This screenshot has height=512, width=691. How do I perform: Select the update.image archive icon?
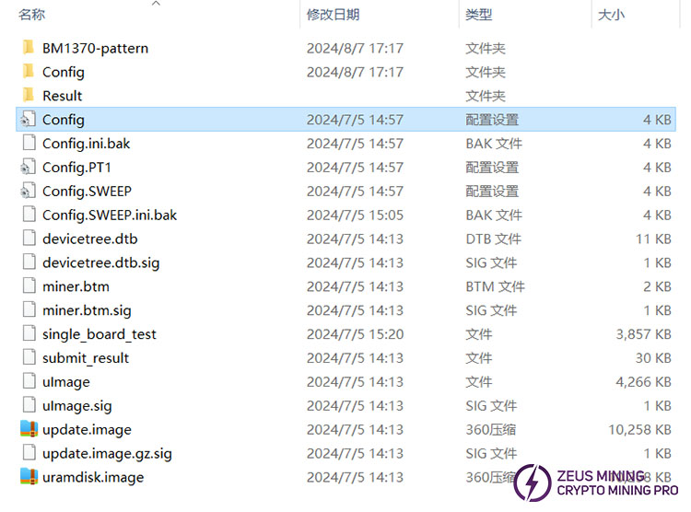[x=28, y=429]
